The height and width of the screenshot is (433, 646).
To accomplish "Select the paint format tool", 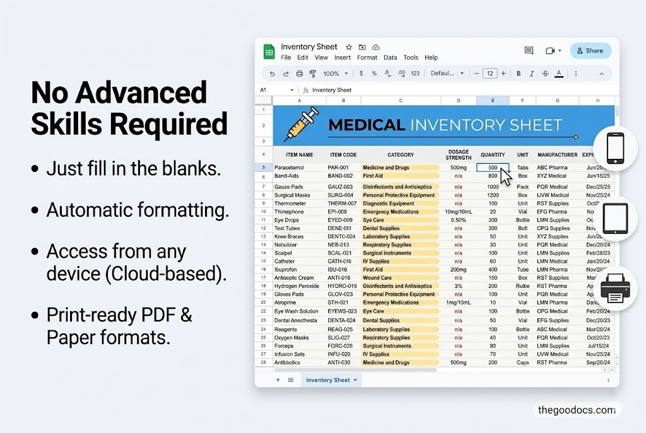I will [x=314, y=74].
